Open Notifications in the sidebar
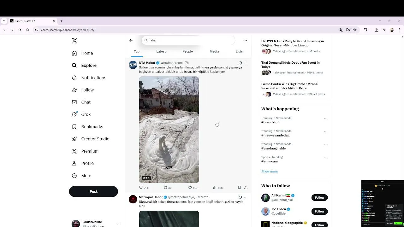The image size is (404, 227). point(89,78)
